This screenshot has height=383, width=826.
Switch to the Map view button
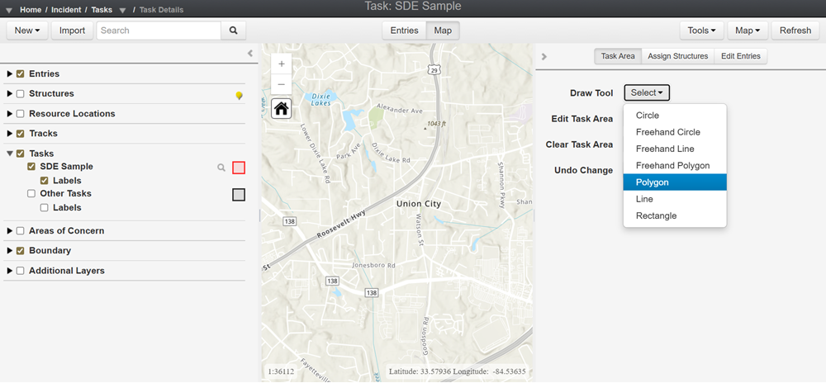coord(443,31)
